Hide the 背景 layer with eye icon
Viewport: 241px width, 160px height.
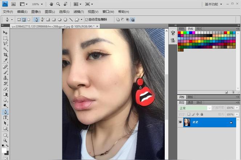pyautogui.click(x=180, y=123)
